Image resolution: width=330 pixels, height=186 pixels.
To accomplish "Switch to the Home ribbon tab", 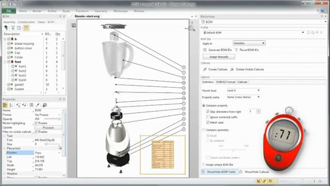I will pyautogui.click(x=23, y=11).
